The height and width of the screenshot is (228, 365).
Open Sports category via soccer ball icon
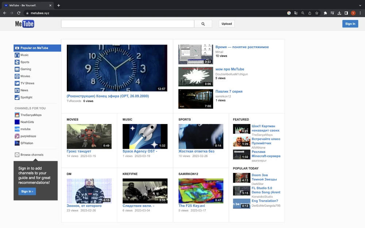pyautogui.click(x=17, y=62)
